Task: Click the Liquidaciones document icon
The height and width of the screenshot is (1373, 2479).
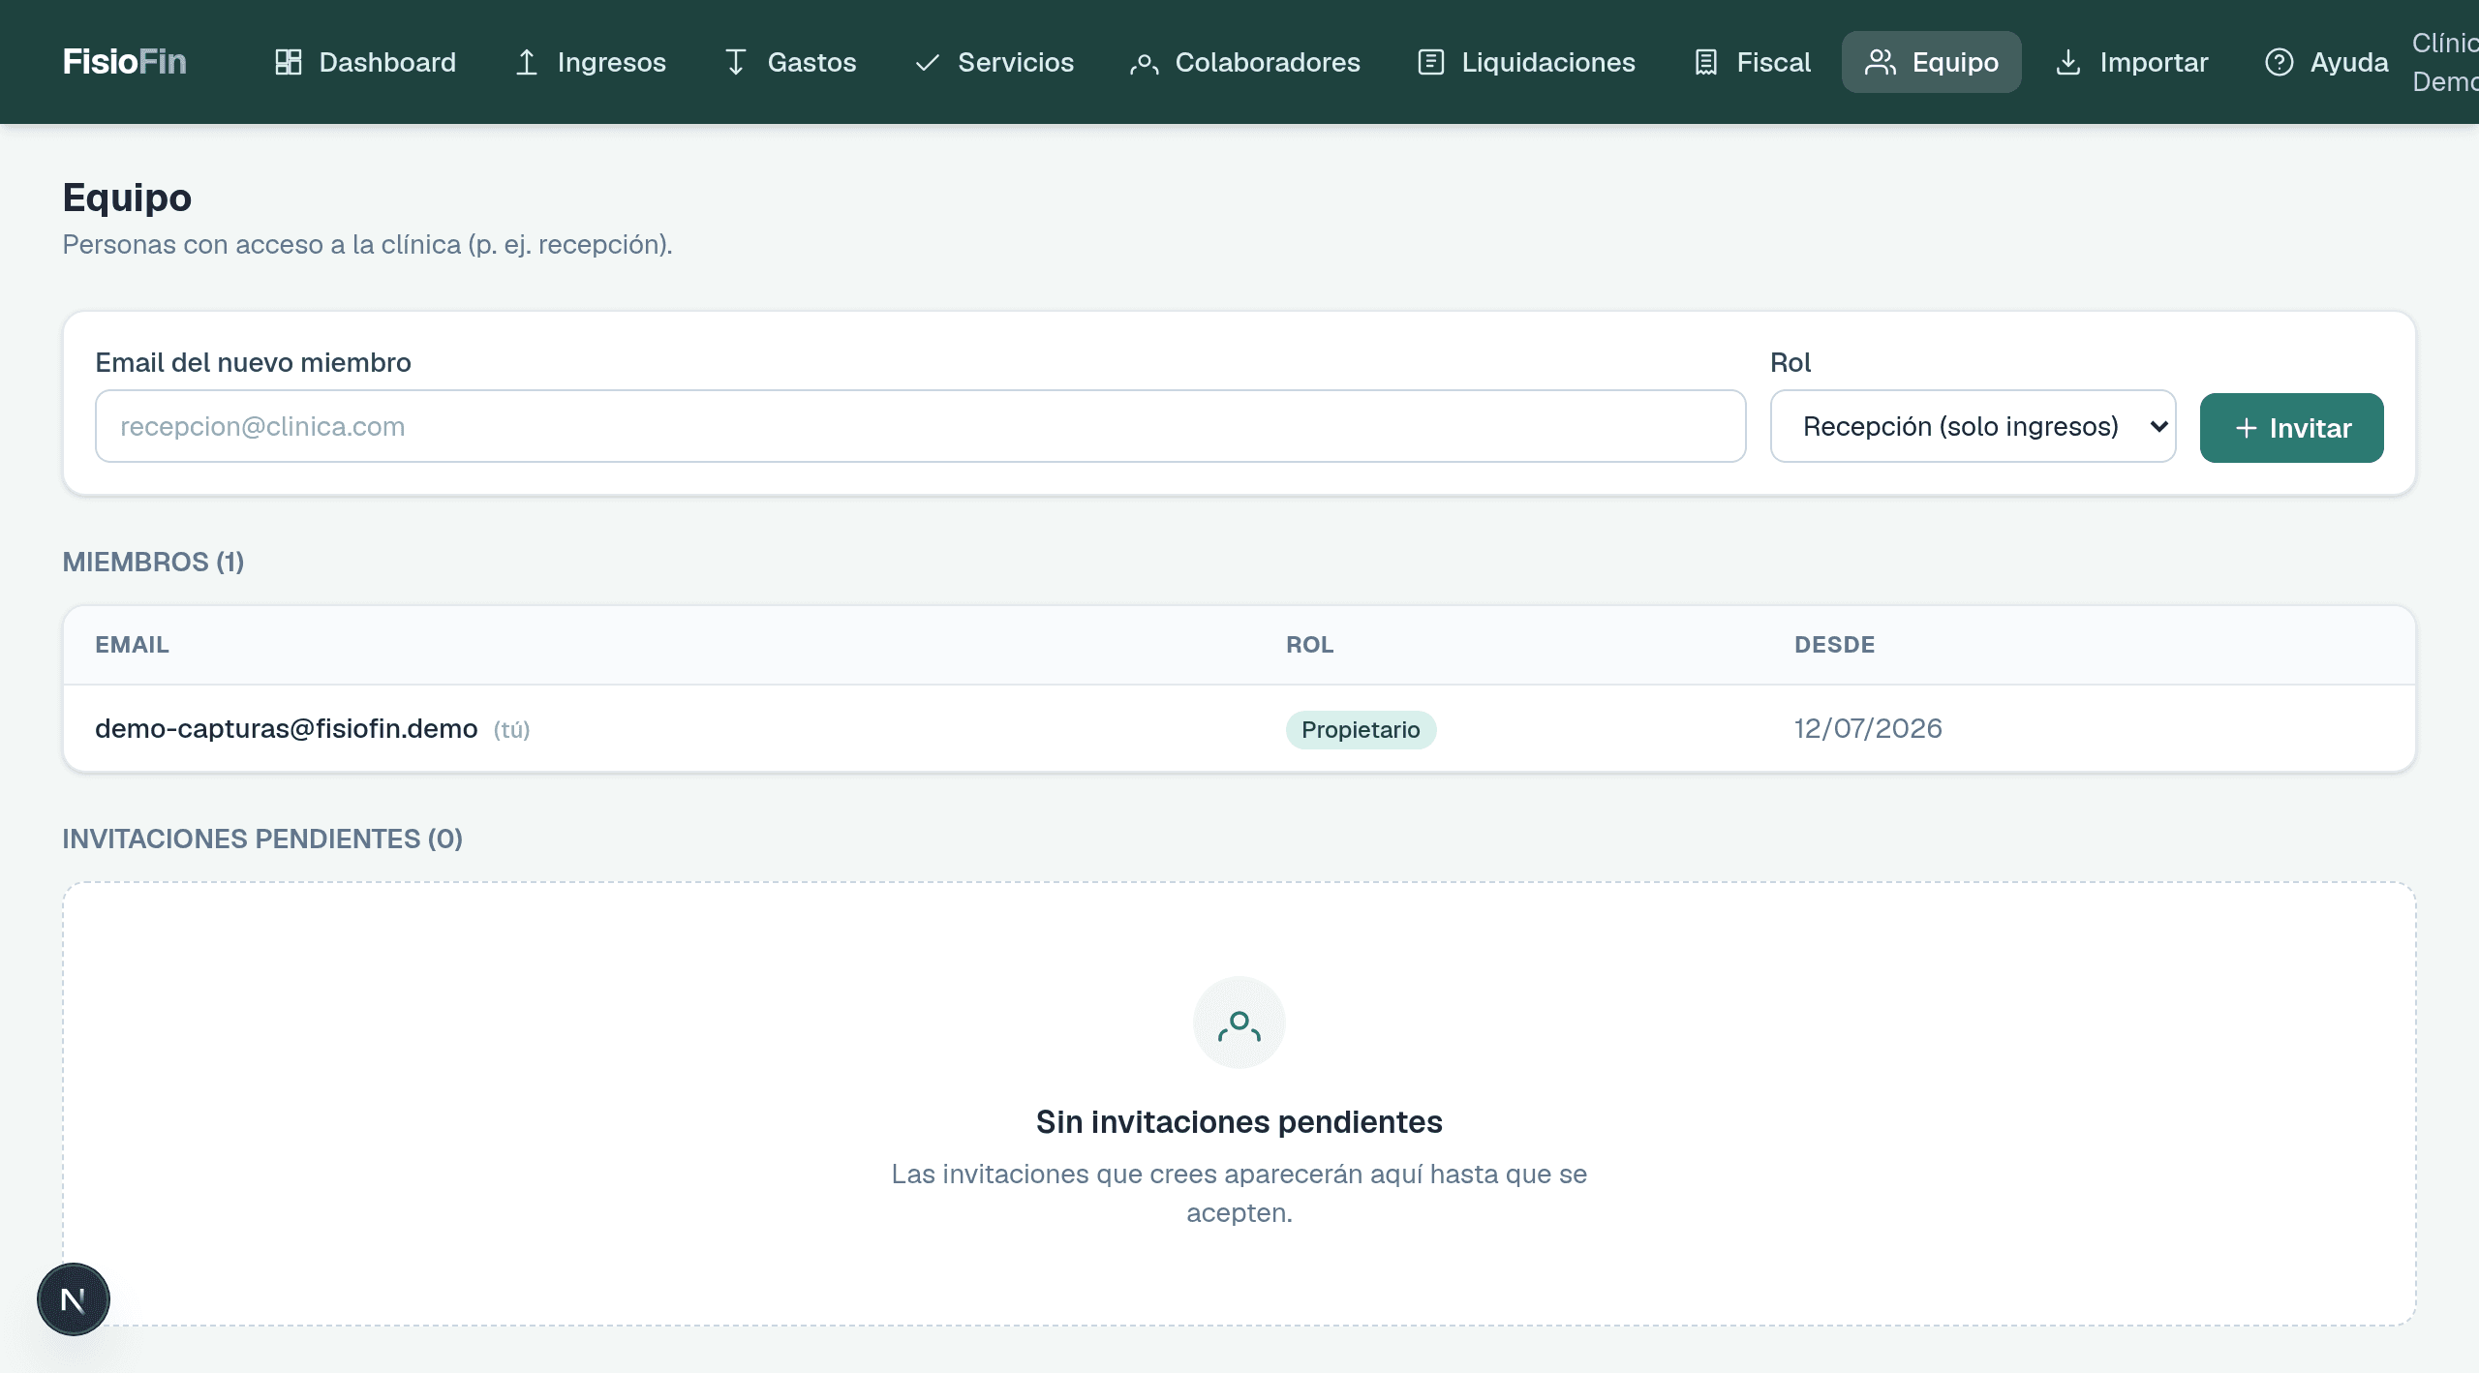Action: pyautogui.click(x=1431, y=62)
